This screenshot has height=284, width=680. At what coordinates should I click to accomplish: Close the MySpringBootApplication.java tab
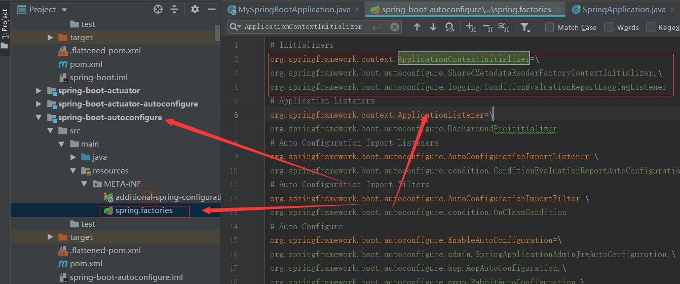tap(357, 10)
